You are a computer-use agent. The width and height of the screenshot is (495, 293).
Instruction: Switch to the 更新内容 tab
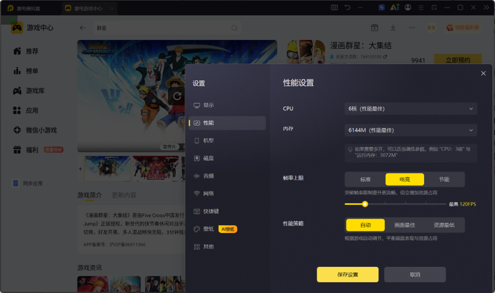click(124, 196)
